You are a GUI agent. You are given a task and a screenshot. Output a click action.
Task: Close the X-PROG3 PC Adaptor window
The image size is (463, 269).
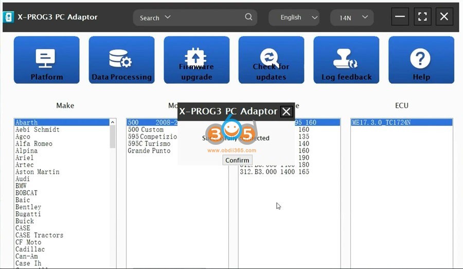[x=444, y=16]
